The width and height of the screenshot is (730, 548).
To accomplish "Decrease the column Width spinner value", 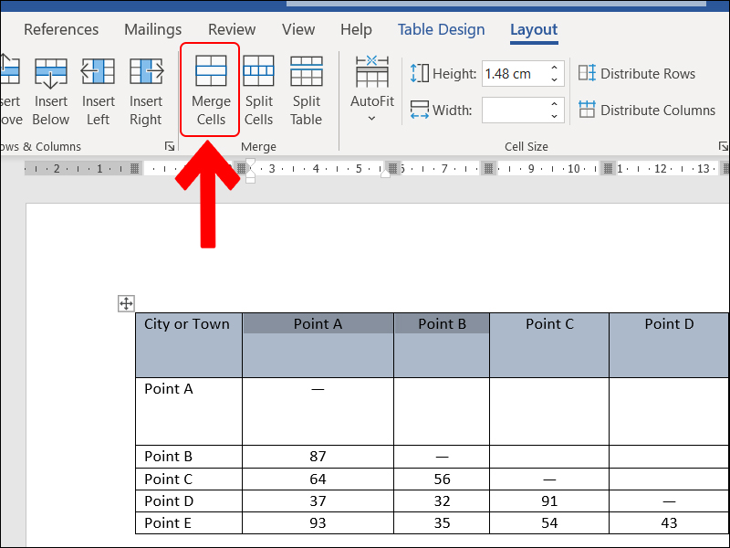I will (x=554, y=116).
